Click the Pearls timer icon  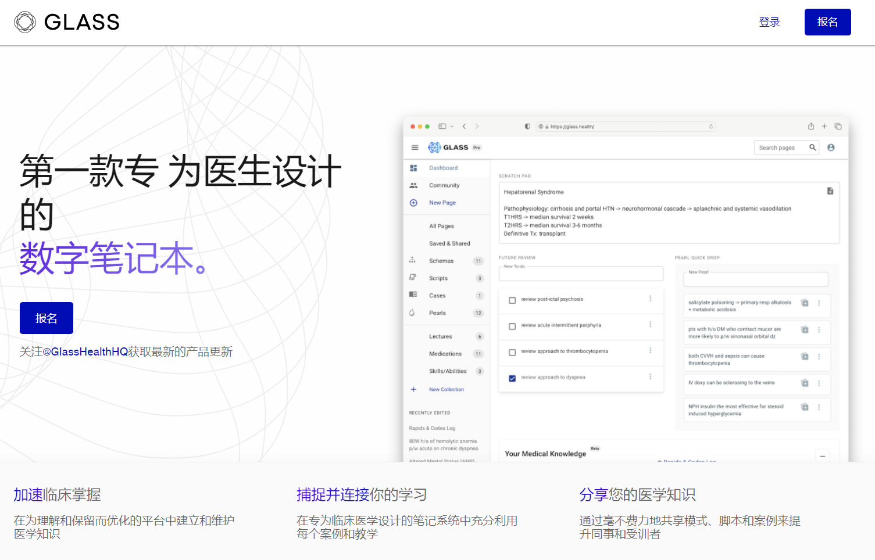(x=412, y=313)
